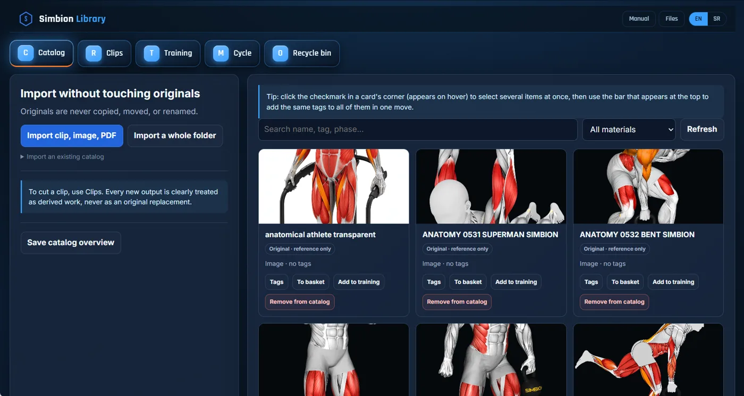Click the M badge icon on Cycle

point(221,53)
